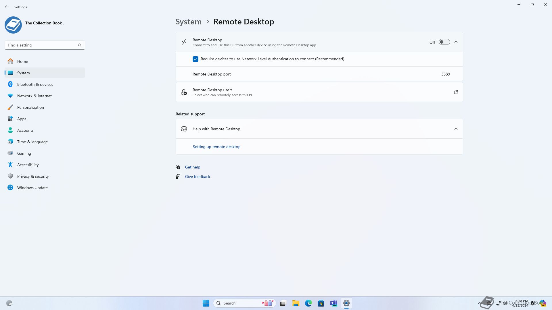Launch Microsoft Edge from taskbar
The image size is (552, 310).
click(x=308, y=303)
